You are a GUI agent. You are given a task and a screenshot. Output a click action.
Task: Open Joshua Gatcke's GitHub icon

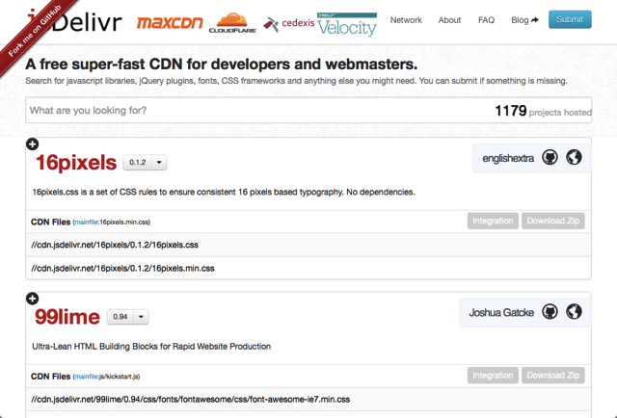[x=550, y=312]
